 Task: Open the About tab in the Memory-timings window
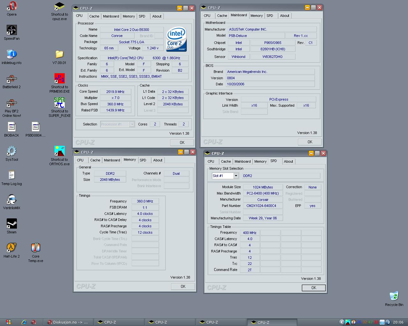[157, 160]
